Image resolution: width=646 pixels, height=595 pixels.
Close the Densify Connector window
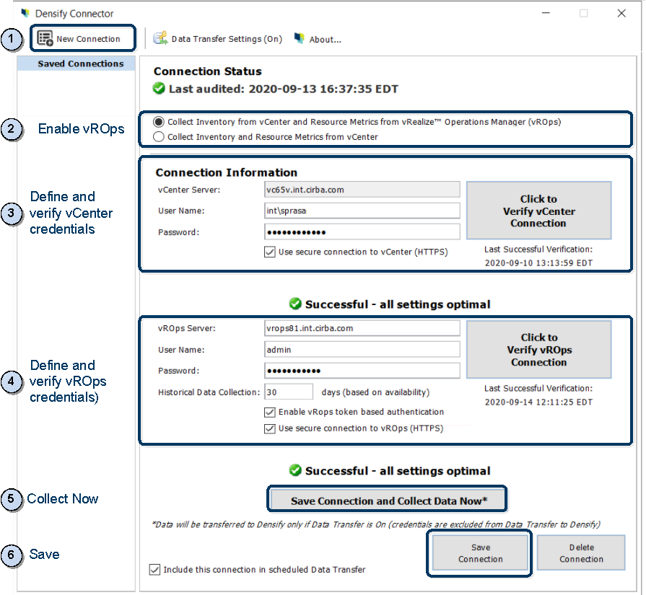pos(621,13)
